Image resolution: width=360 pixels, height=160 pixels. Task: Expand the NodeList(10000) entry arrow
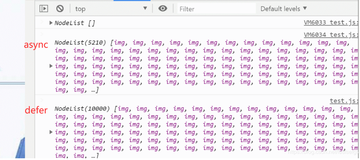tap(51, 132)
